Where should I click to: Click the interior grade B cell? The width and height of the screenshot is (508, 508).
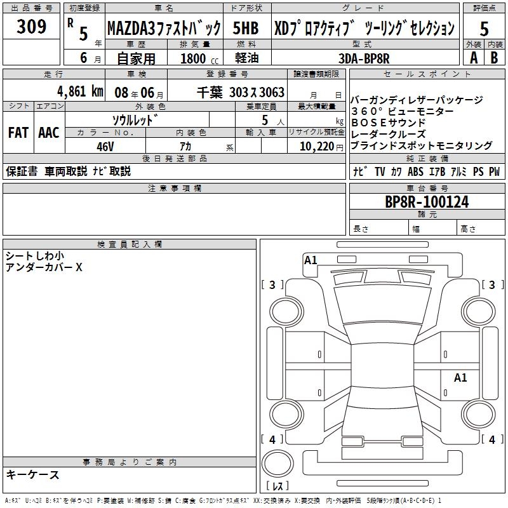point(494,57)
